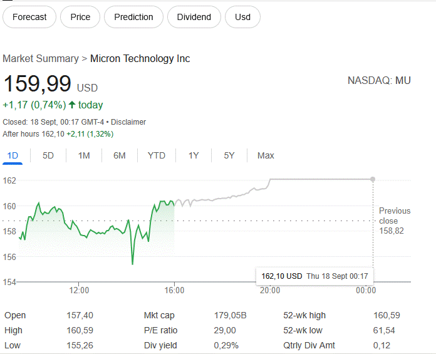Open the Disclaimer link
Viewport: 436px width, 354px height.
click(x=128, y=122)
